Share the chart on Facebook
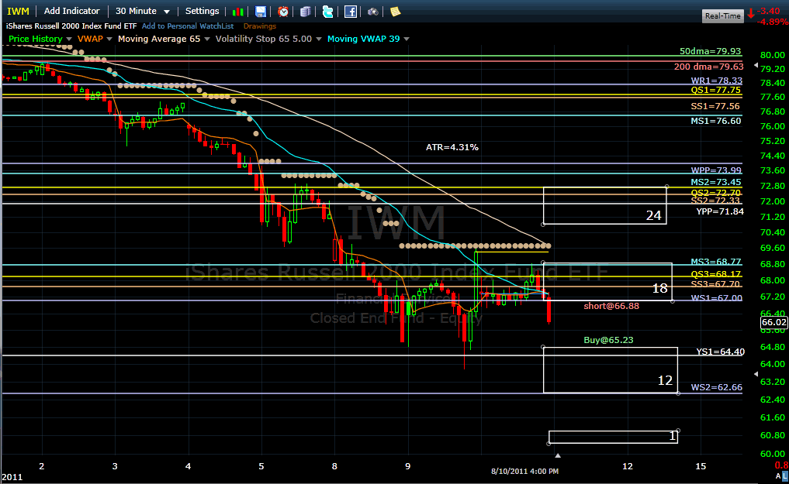 tap(350, 12)
